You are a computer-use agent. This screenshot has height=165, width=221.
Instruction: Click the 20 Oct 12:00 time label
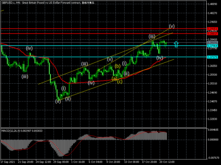[x=167, y=162]
